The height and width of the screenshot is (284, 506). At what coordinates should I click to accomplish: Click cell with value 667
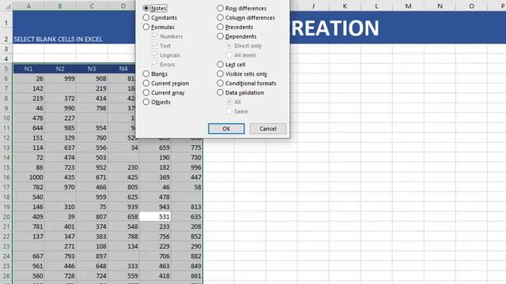pyautogui.click(x=28, y=256)
